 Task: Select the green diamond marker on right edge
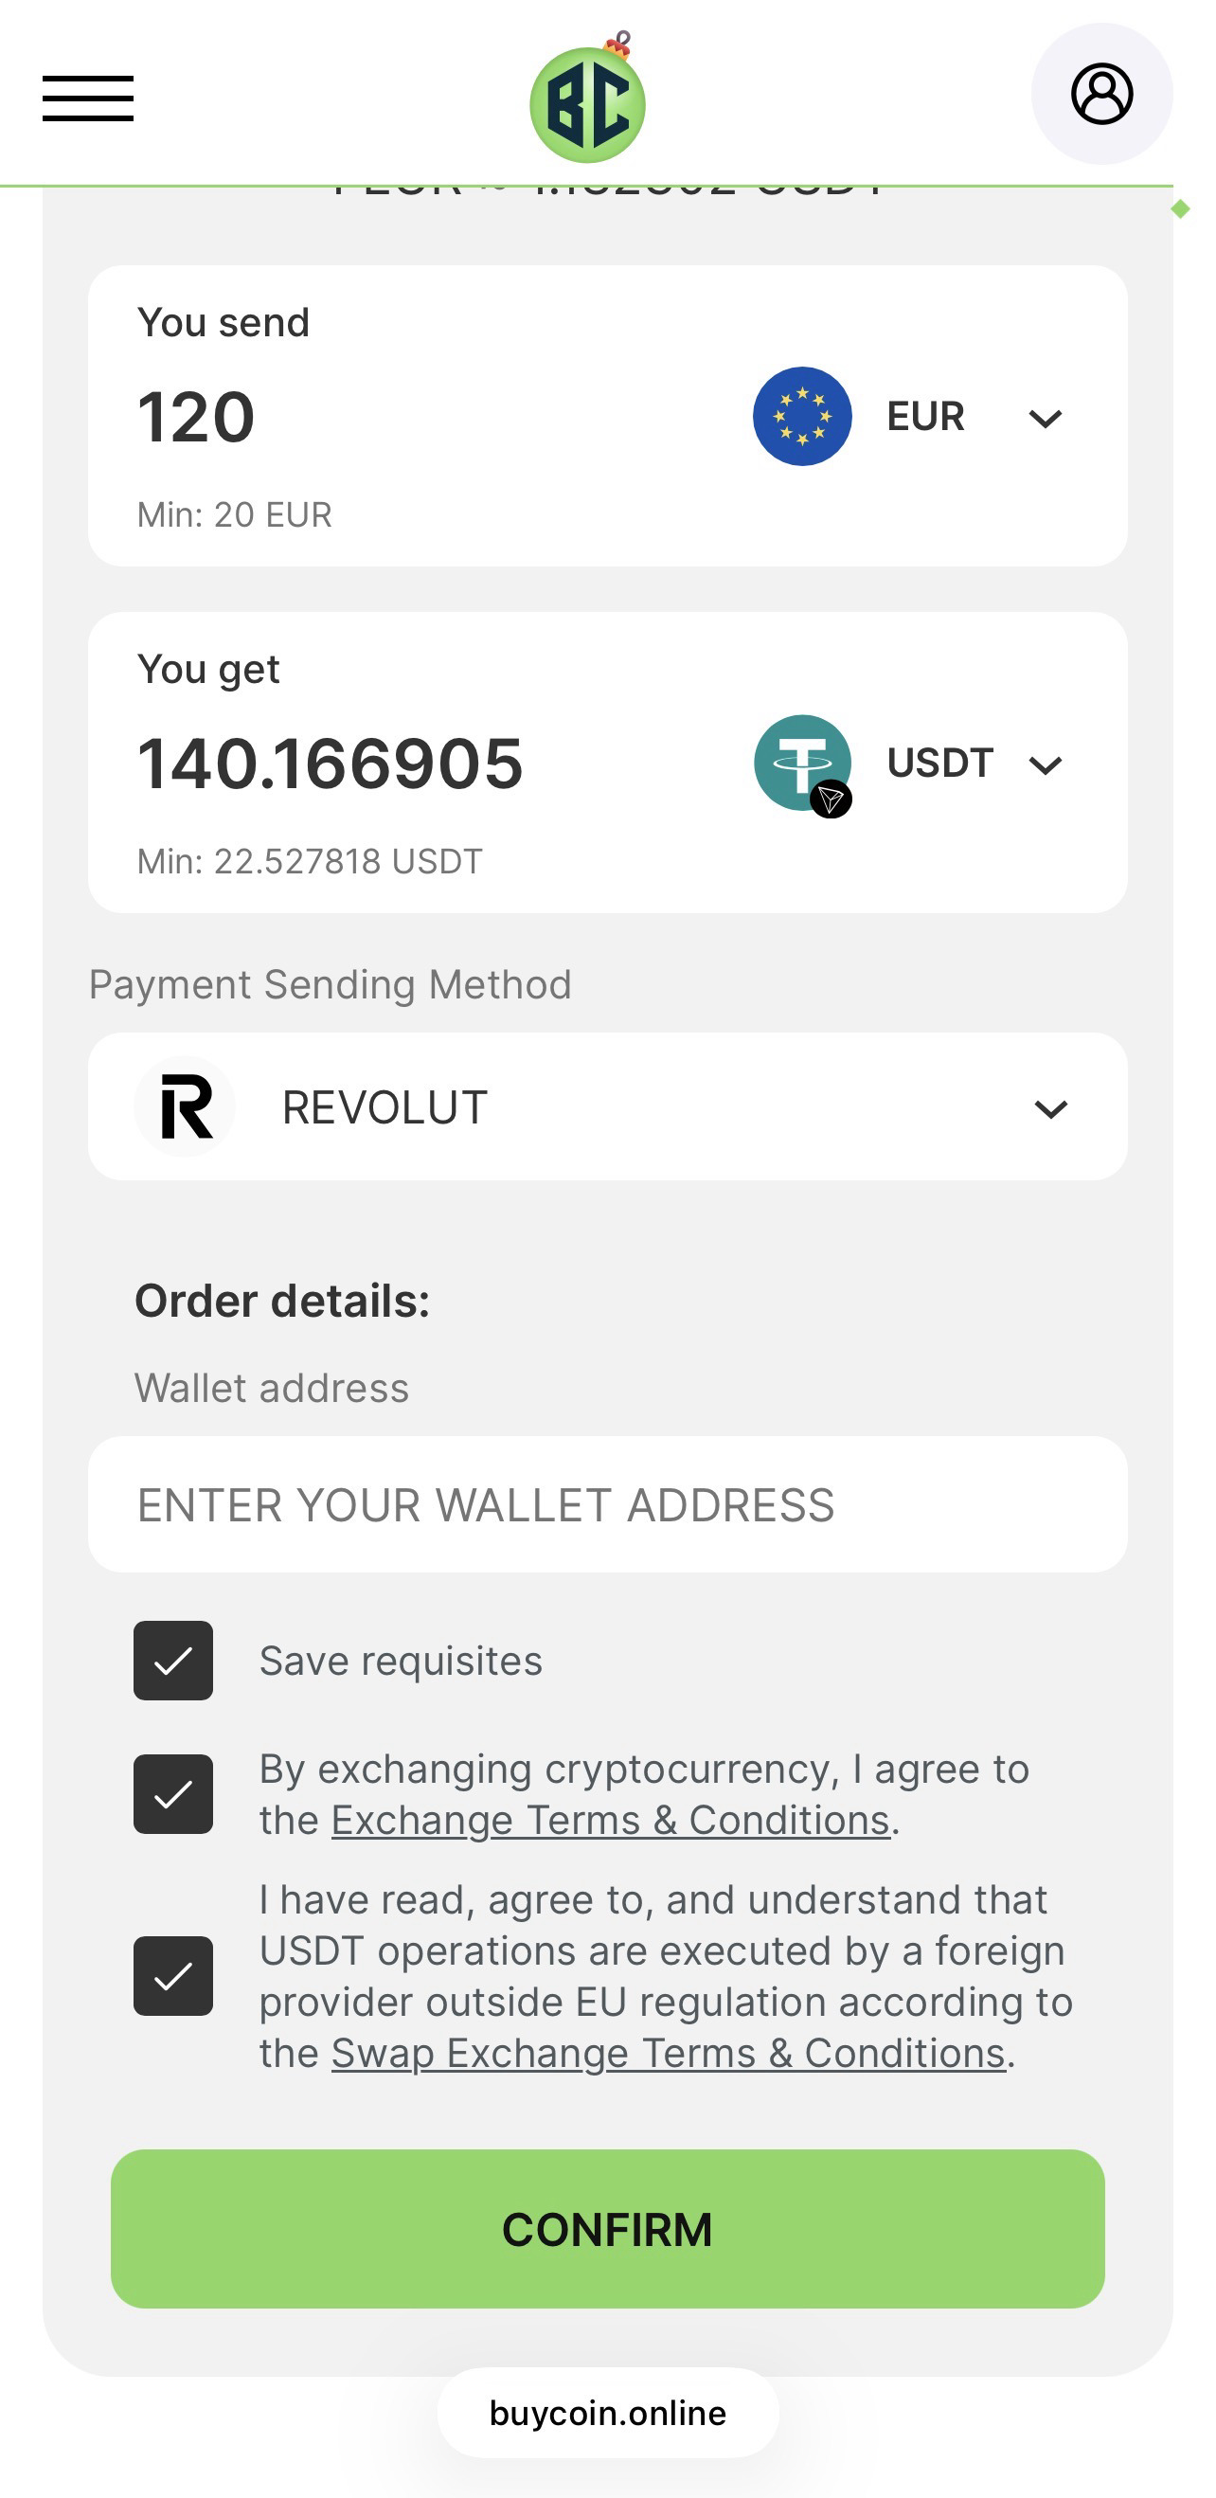(x=1179, y=207)
